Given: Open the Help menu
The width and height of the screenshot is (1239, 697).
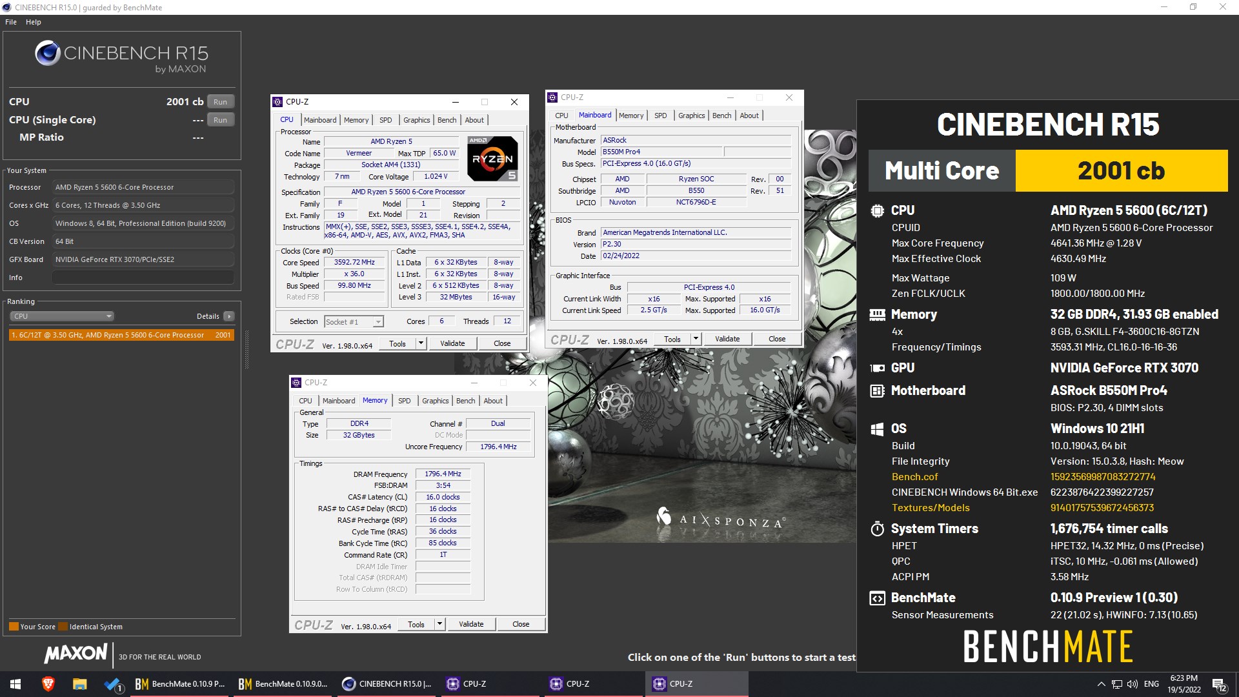Looking at the screenshot, I should (x=34, y=22).
